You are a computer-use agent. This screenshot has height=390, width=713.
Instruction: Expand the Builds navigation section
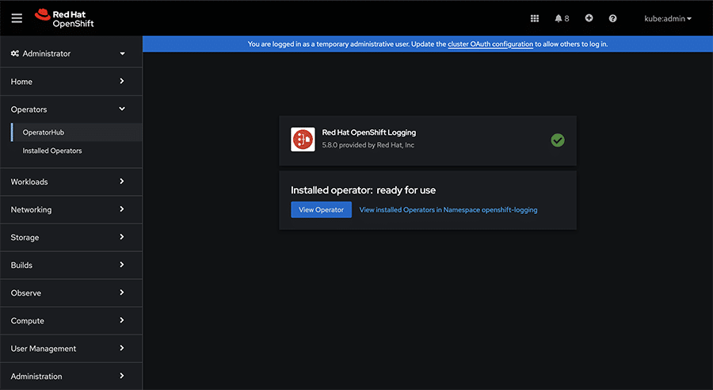pos(71,265)
